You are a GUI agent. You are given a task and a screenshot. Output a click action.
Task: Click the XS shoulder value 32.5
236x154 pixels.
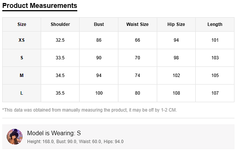[60, 40]
